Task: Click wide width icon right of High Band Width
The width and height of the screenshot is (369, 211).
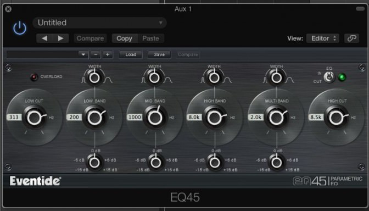Action: coord(228,80)
